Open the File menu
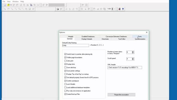The height and width of the screenshot is (100, 177). (4, 1)
